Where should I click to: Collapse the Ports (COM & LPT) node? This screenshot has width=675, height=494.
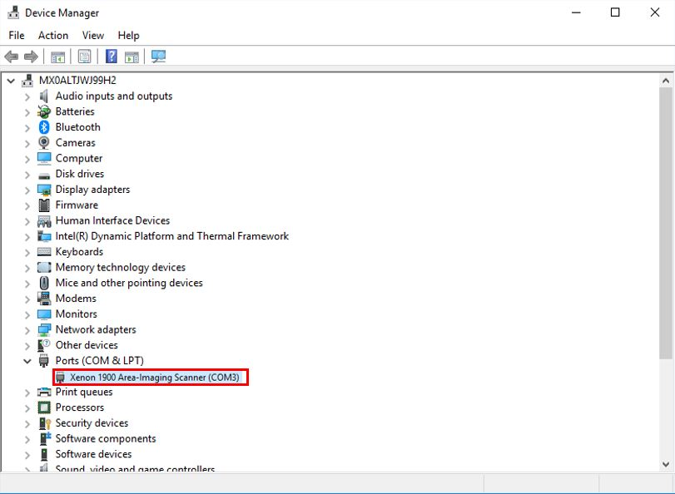click(27, 361)
